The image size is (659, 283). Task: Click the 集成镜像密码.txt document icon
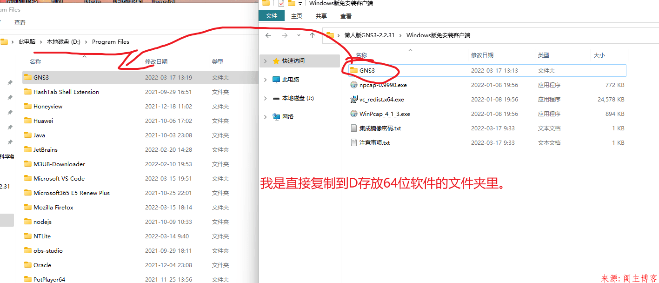click(x=354, y=128)
